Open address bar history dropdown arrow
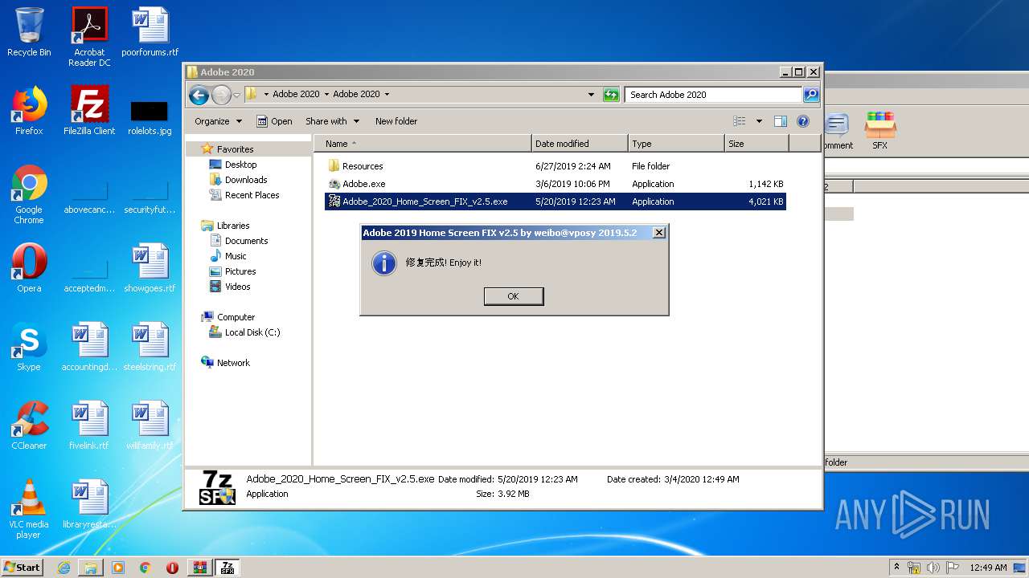 (592, 95)
